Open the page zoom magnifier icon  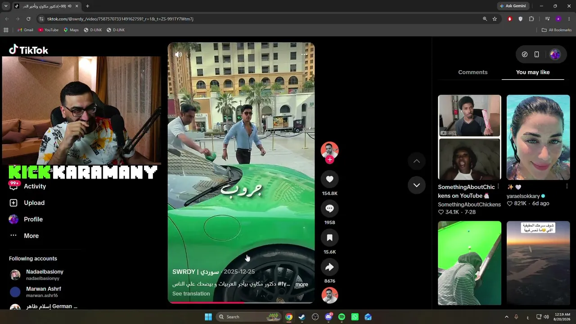click(x=485, y=19)
